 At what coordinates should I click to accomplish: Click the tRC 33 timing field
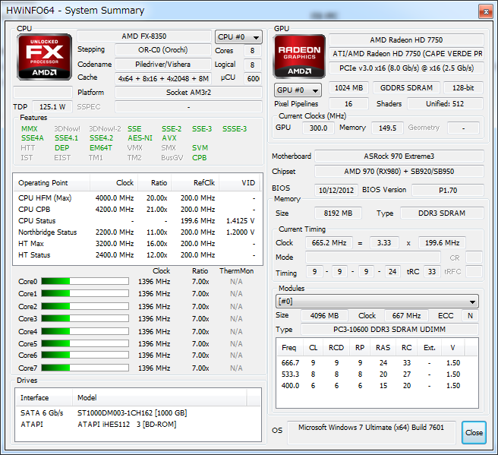pyautogui.click(x=432, y=272)
